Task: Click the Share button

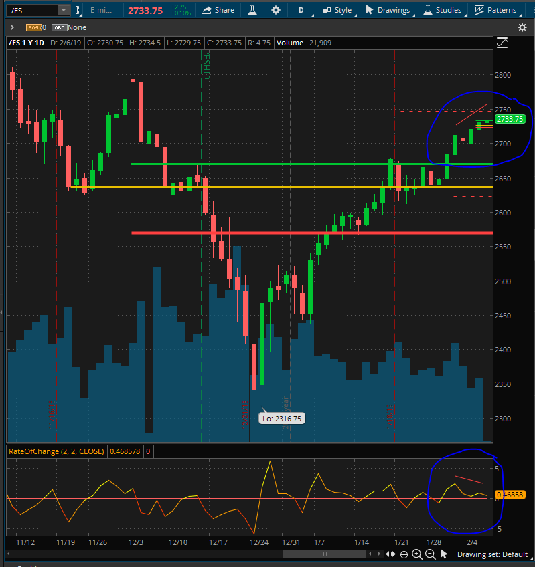Action: coord(218,10)
